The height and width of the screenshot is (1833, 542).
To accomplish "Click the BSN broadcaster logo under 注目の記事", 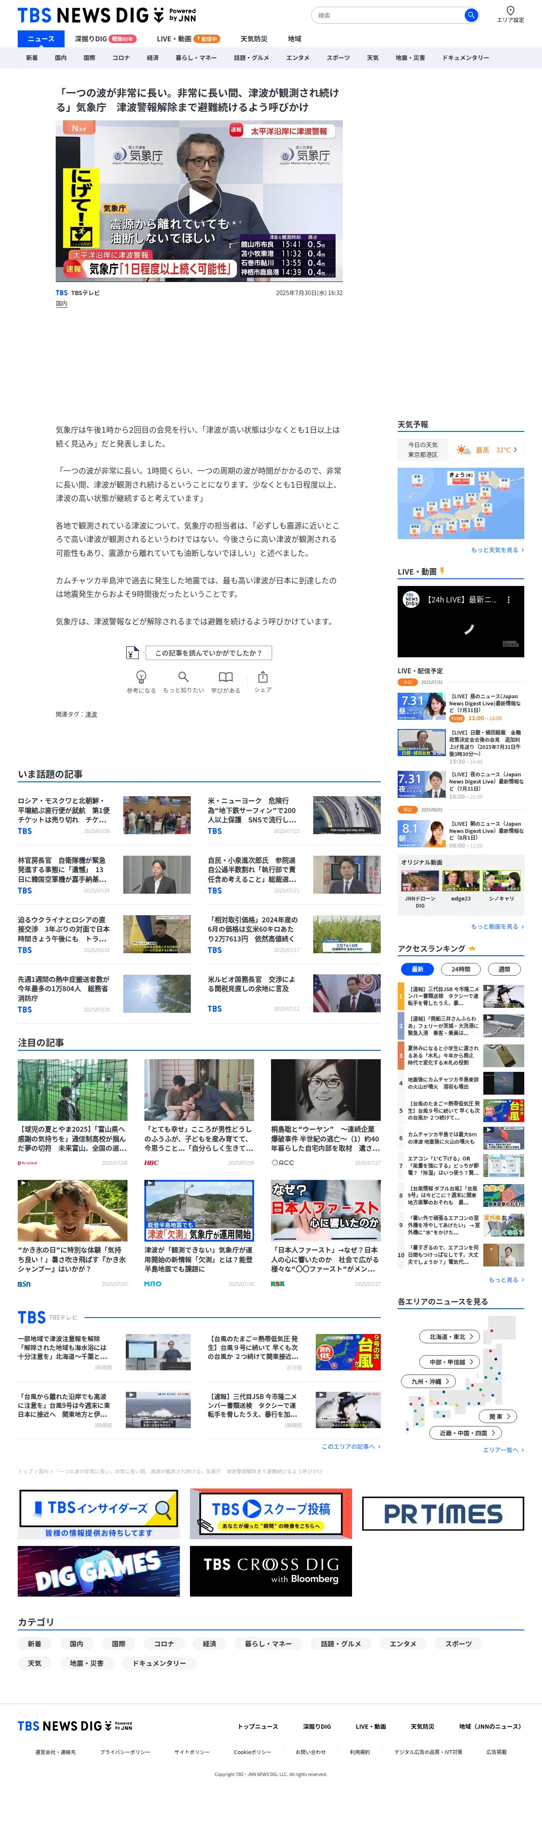I will 24,1284.
